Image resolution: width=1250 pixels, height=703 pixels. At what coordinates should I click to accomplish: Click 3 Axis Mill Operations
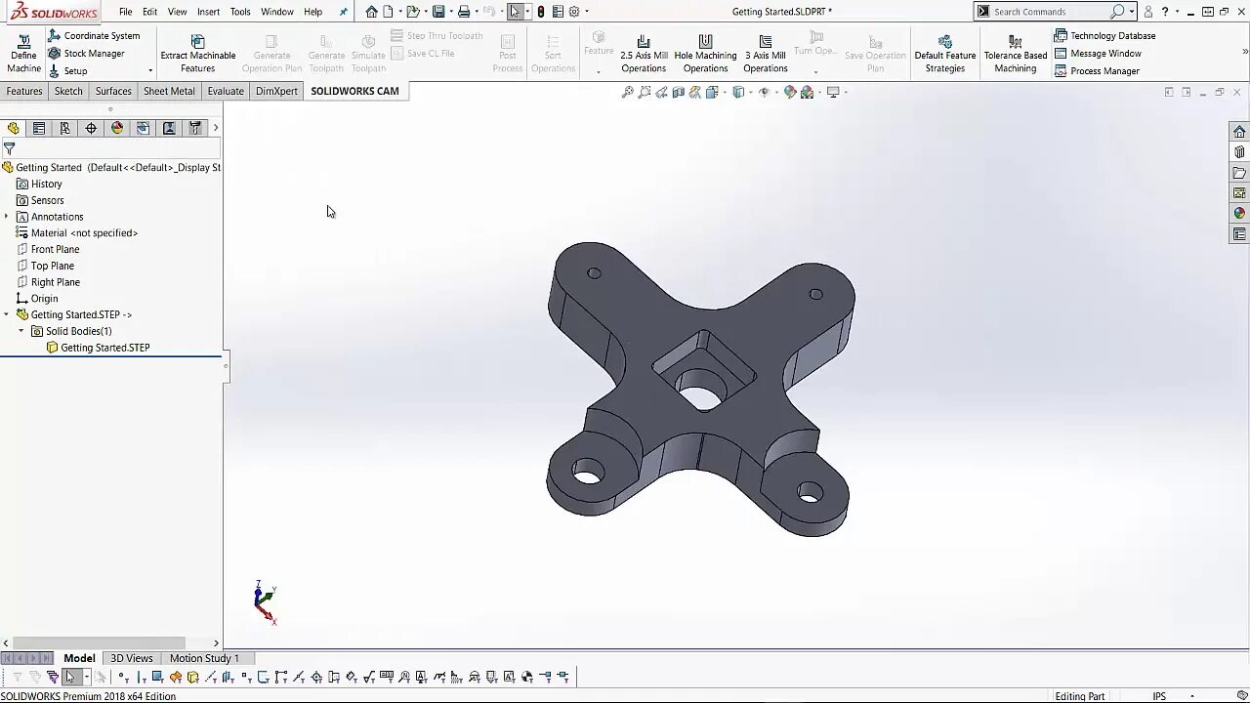765,52
